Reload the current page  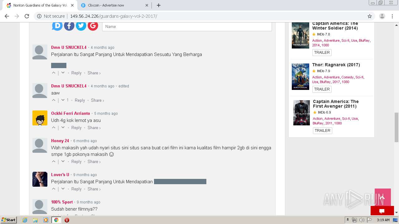(x=27, y=16)
